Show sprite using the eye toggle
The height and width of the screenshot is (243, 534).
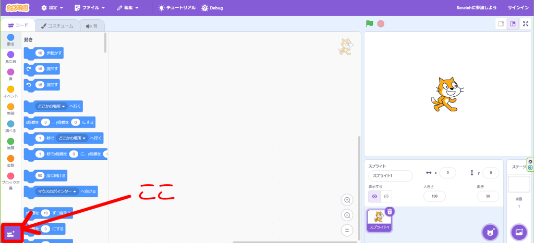pos(375,196)
